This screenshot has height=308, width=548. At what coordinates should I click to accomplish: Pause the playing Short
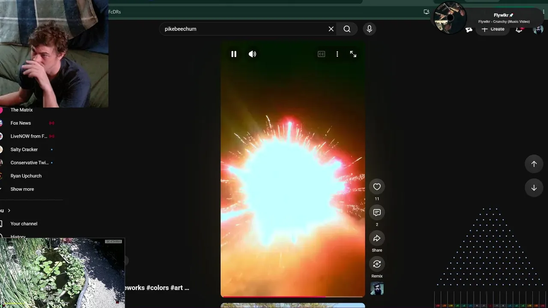pyautogui.click(x=234, y=54)
